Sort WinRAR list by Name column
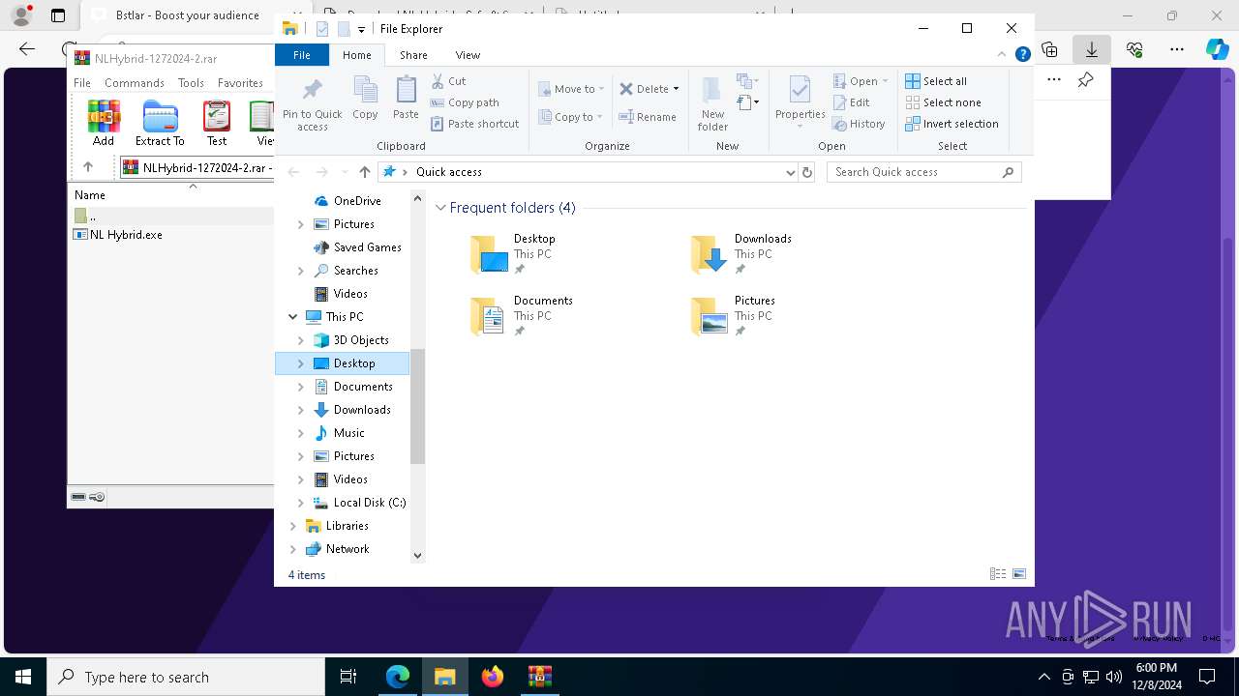Screen dimensions: 1239x696 [90, 195]
